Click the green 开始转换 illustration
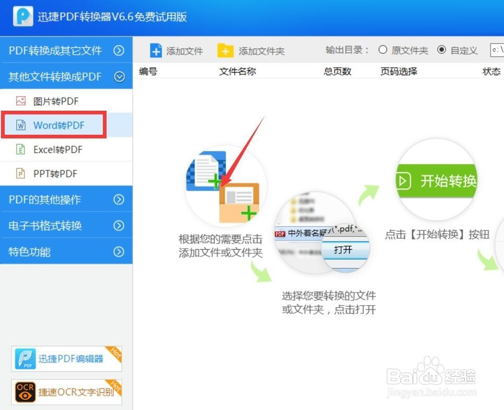Image resolution: width=504 pixels, height=410 pixels. (437, 180)
